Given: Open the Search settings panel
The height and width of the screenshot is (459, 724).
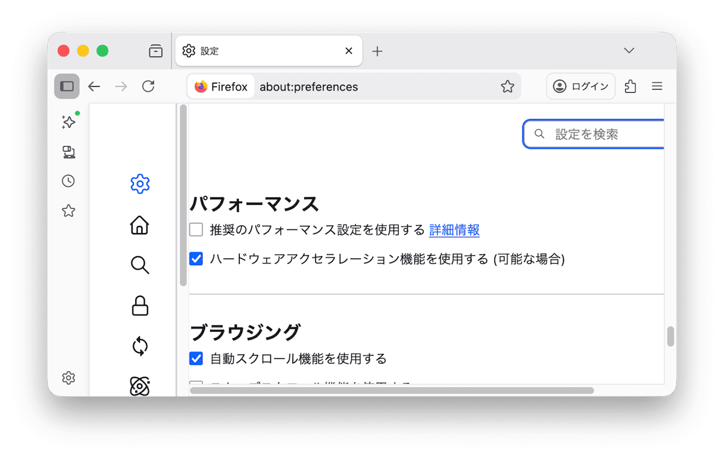Looking at the screenshot, I should tap(139, 266).
